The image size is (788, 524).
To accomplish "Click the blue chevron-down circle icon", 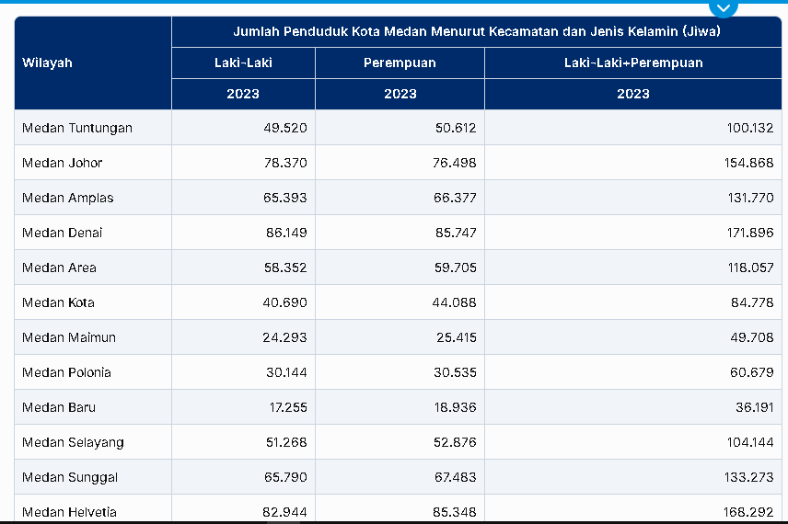I will [724, 8].
